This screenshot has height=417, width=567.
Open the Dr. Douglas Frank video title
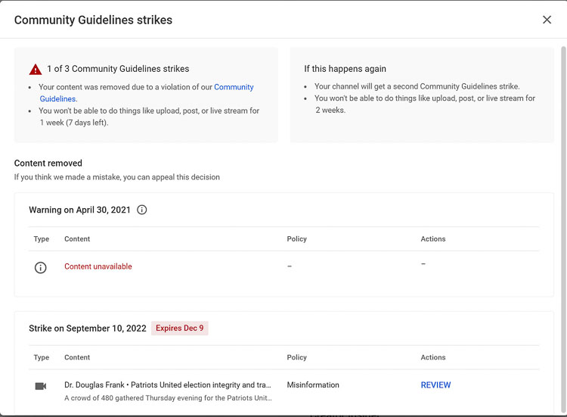[168, 385]
